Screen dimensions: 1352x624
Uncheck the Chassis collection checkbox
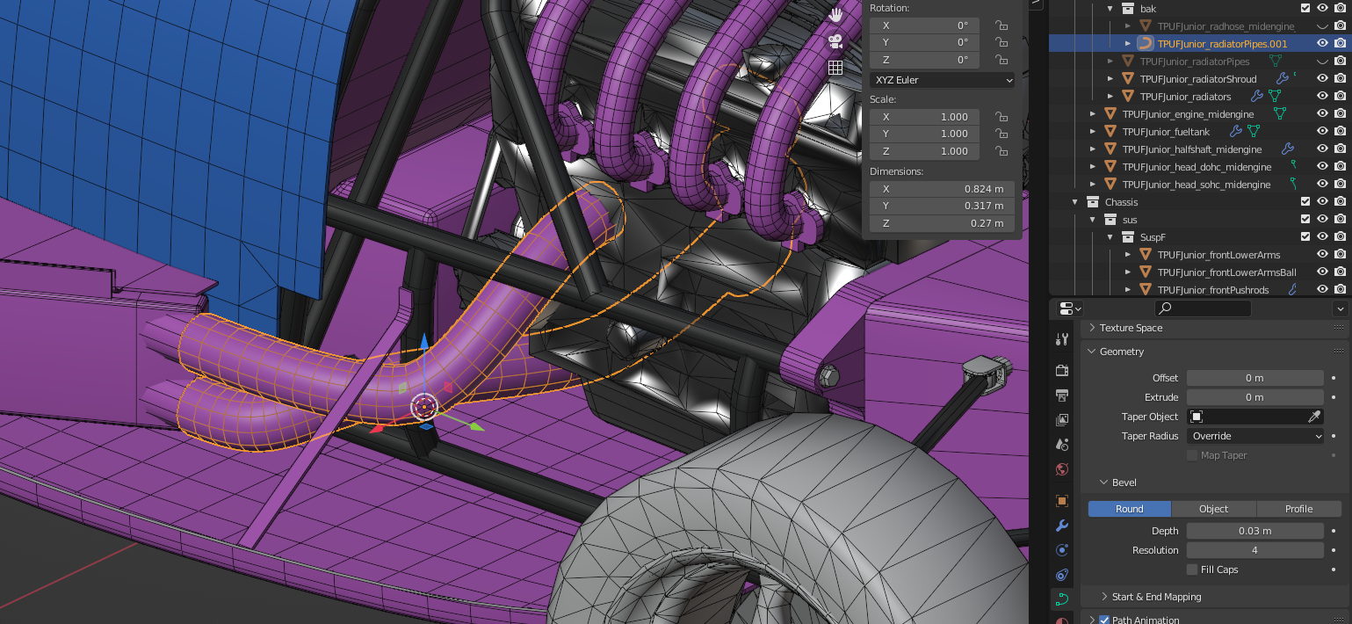[x=1305, y=202]
